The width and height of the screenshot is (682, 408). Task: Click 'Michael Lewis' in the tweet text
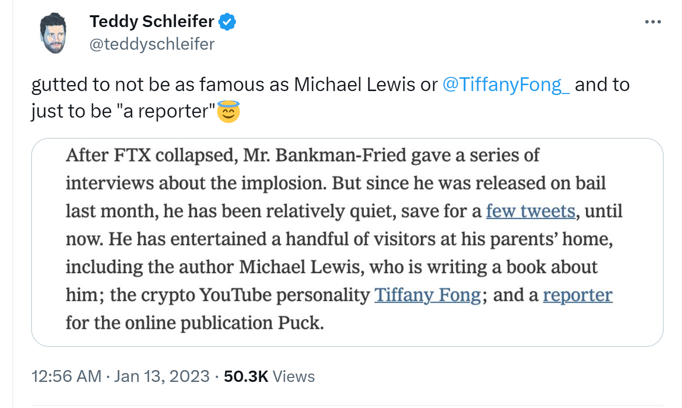(355, 85)
